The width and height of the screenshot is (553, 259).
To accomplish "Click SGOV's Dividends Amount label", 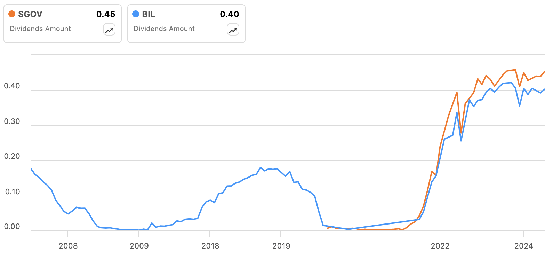I will point(40,29).
